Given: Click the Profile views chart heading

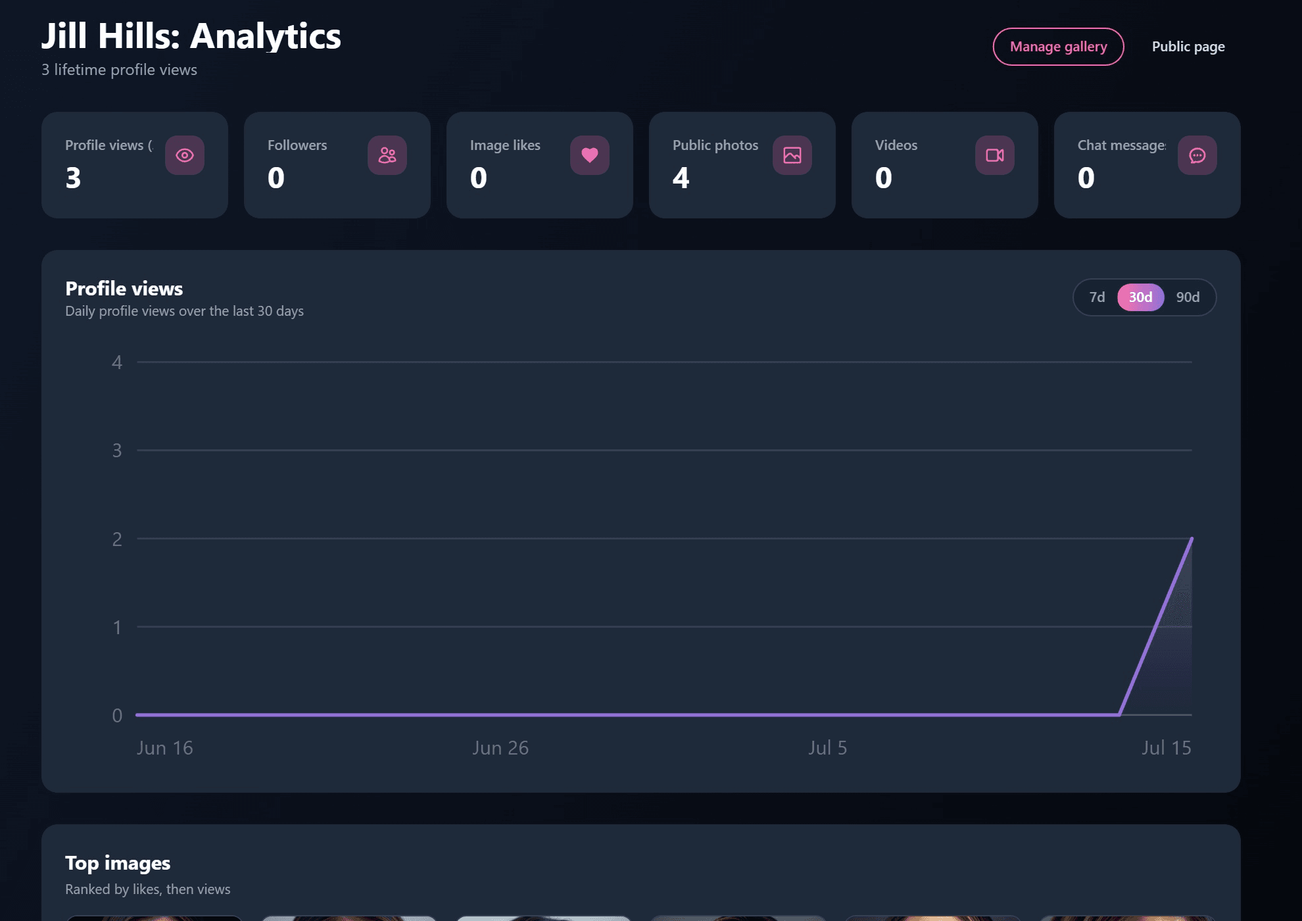Looking at the screenshot, I should (124, 289).
